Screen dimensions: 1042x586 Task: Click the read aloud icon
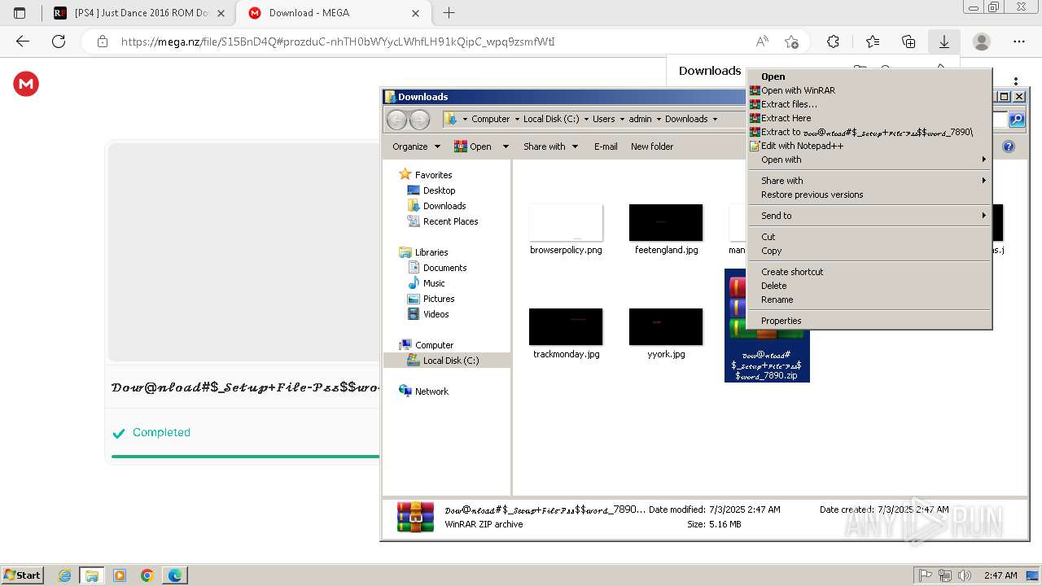762,42
